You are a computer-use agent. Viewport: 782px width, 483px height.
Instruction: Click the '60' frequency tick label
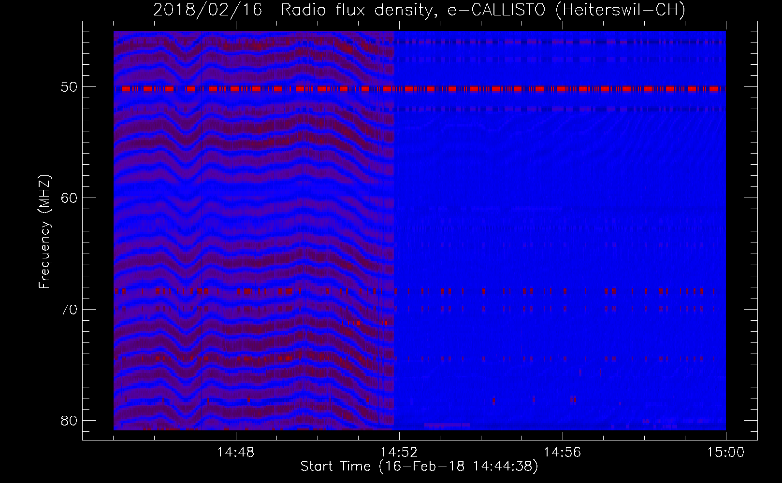[x=69, y=198]
